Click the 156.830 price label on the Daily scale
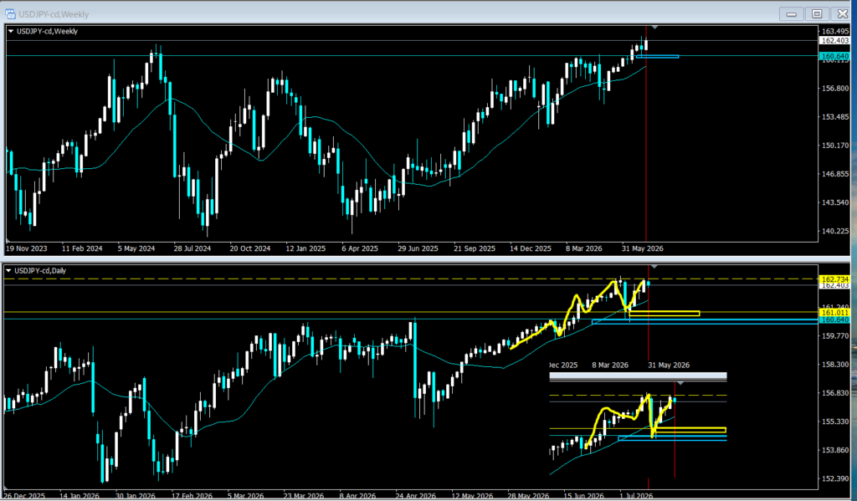Screen dimensions: 857x501 835,393
